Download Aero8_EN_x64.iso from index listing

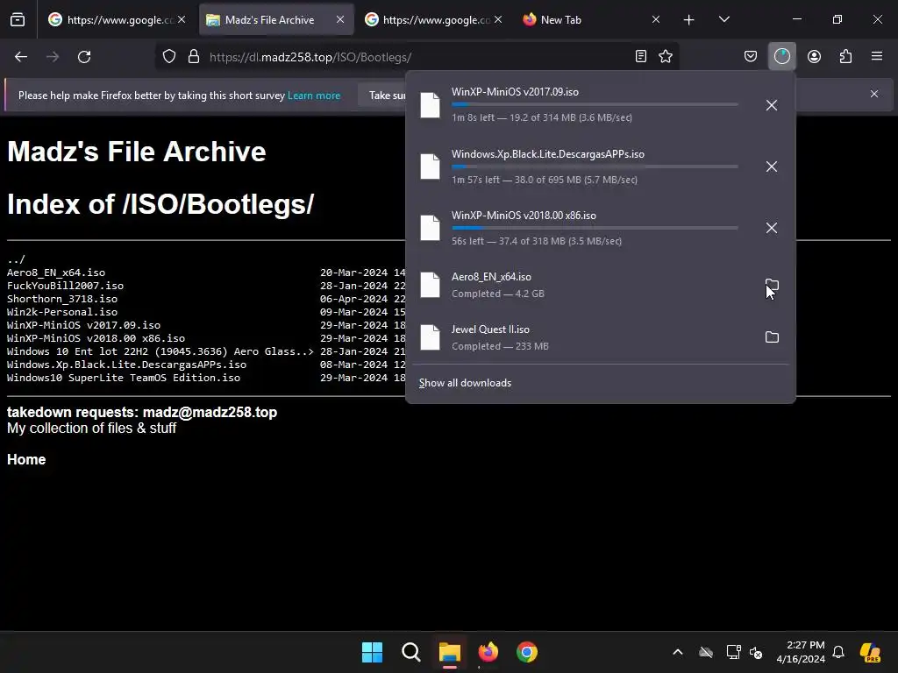[56, 273]
